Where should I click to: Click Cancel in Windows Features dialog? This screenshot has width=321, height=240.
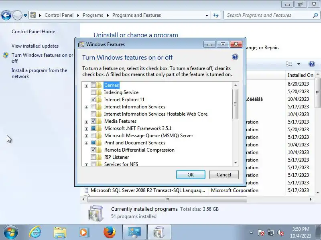224,175
